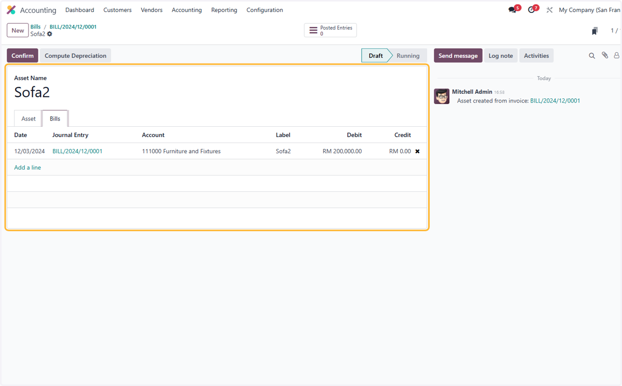
Task: Delete the Sofa2 bill line
Action: (x=417, y=152)
